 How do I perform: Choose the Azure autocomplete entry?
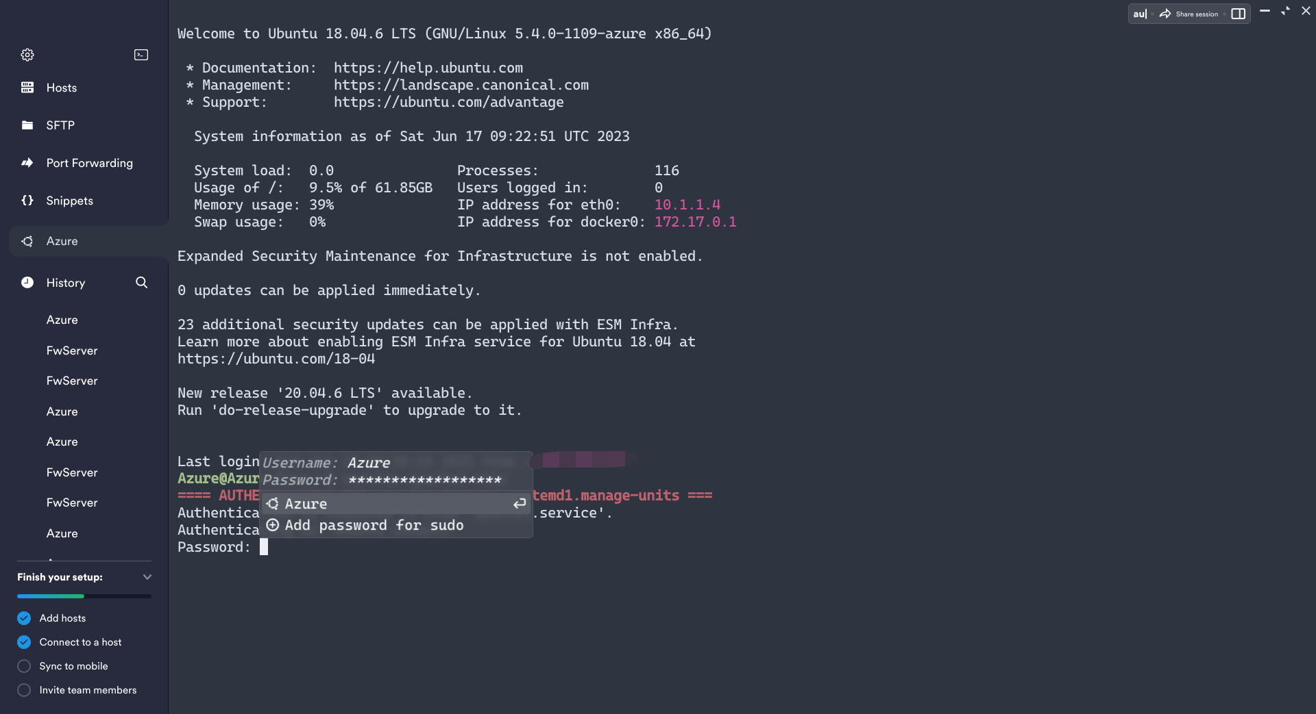(x=395, y=504)
